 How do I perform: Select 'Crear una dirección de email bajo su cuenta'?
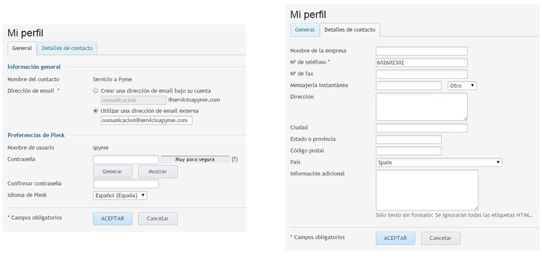[96, 90]
